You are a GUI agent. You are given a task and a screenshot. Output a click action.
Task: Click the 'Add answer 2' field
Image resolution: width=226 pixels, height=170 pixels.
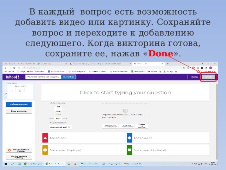171,138
